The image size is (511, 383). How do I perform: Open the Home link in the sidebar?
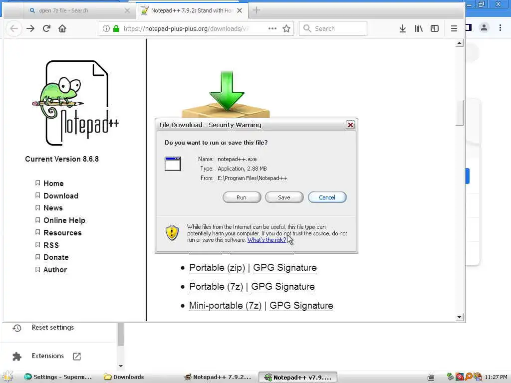pos(53,184)
